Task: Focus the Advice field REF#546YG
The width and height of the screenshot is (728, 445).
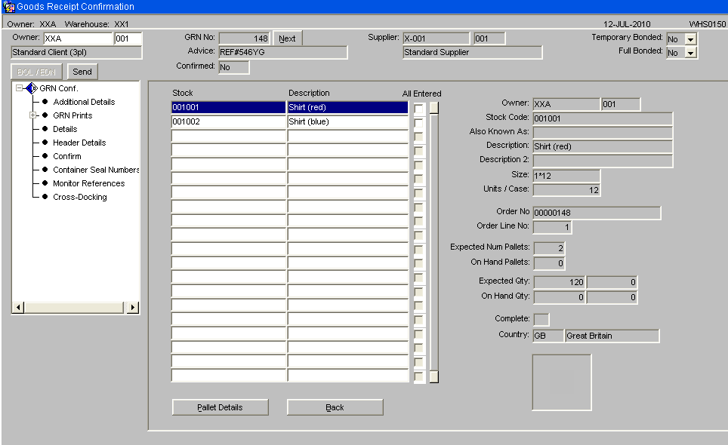Action: (x=282, y=52)
